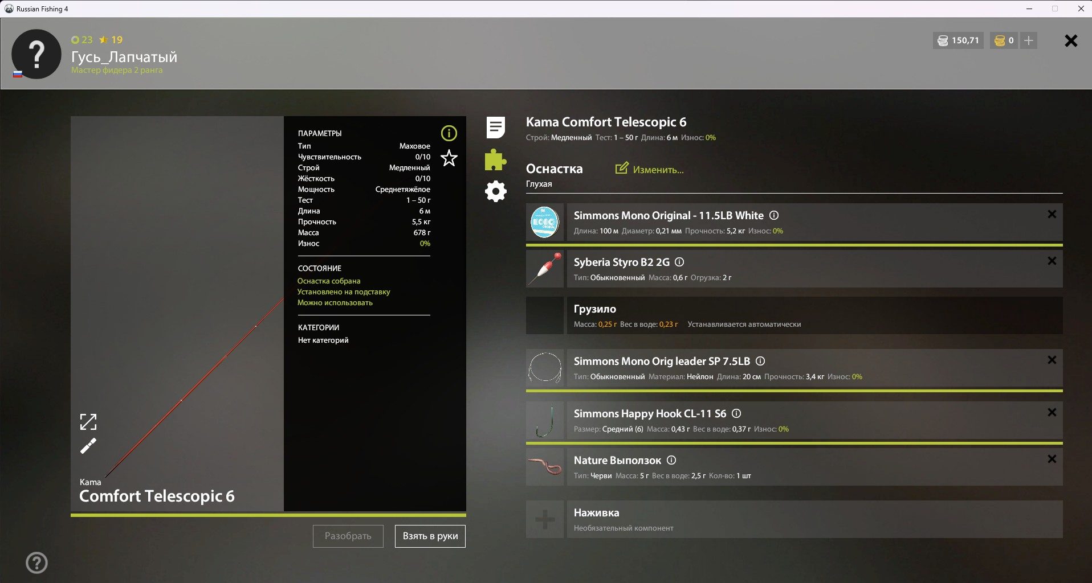Remove Syberia Styro B2 2G float
The image size is (1092, 583).
tap(1052, 261)
